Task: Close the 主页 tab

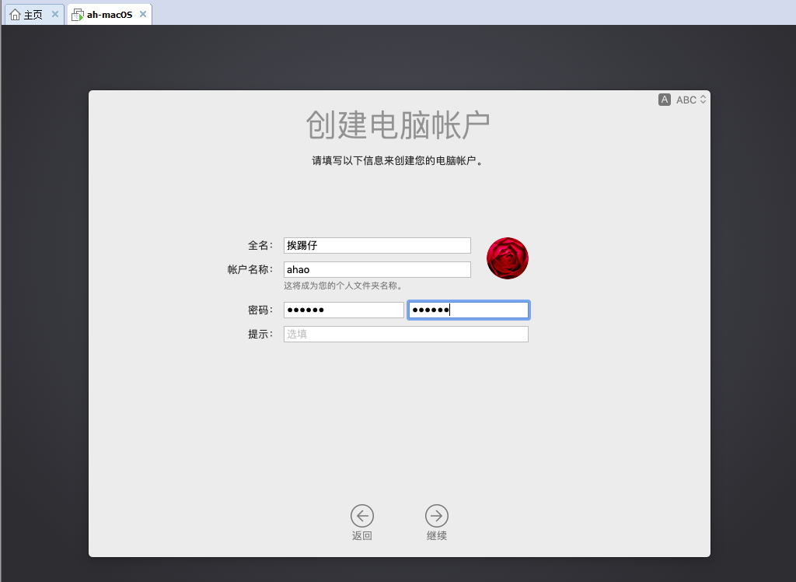Action: click(x=55, y=14)
